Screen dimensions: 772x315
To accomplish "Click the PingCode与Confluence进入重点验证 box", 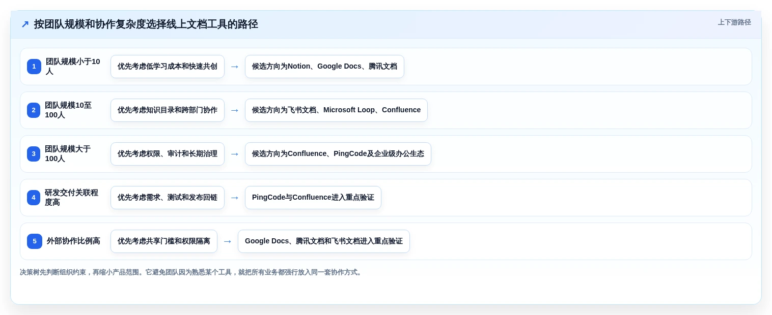I will click(x=313, y=198).
